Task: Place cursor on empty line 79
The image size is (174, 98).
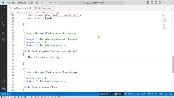Action: point(90,60)
